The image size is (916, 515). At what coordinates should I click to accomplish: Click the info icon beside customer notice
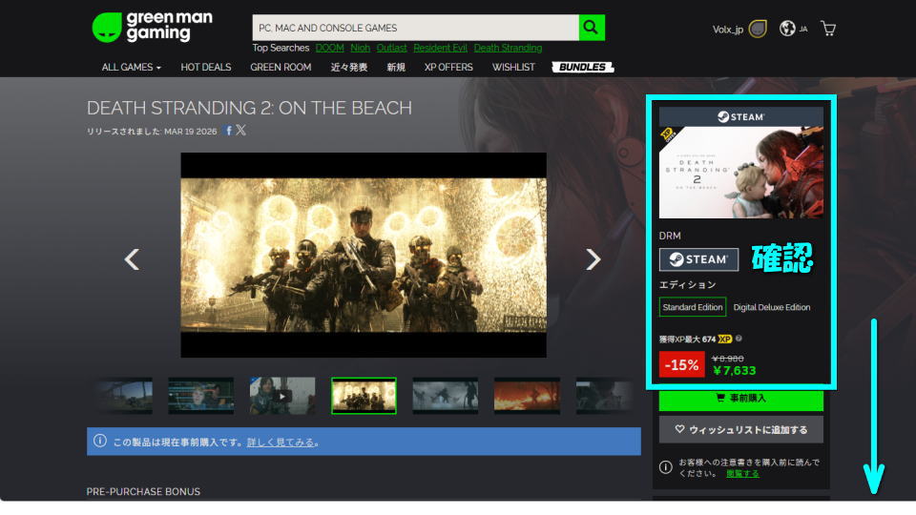(x=665, y=467)
